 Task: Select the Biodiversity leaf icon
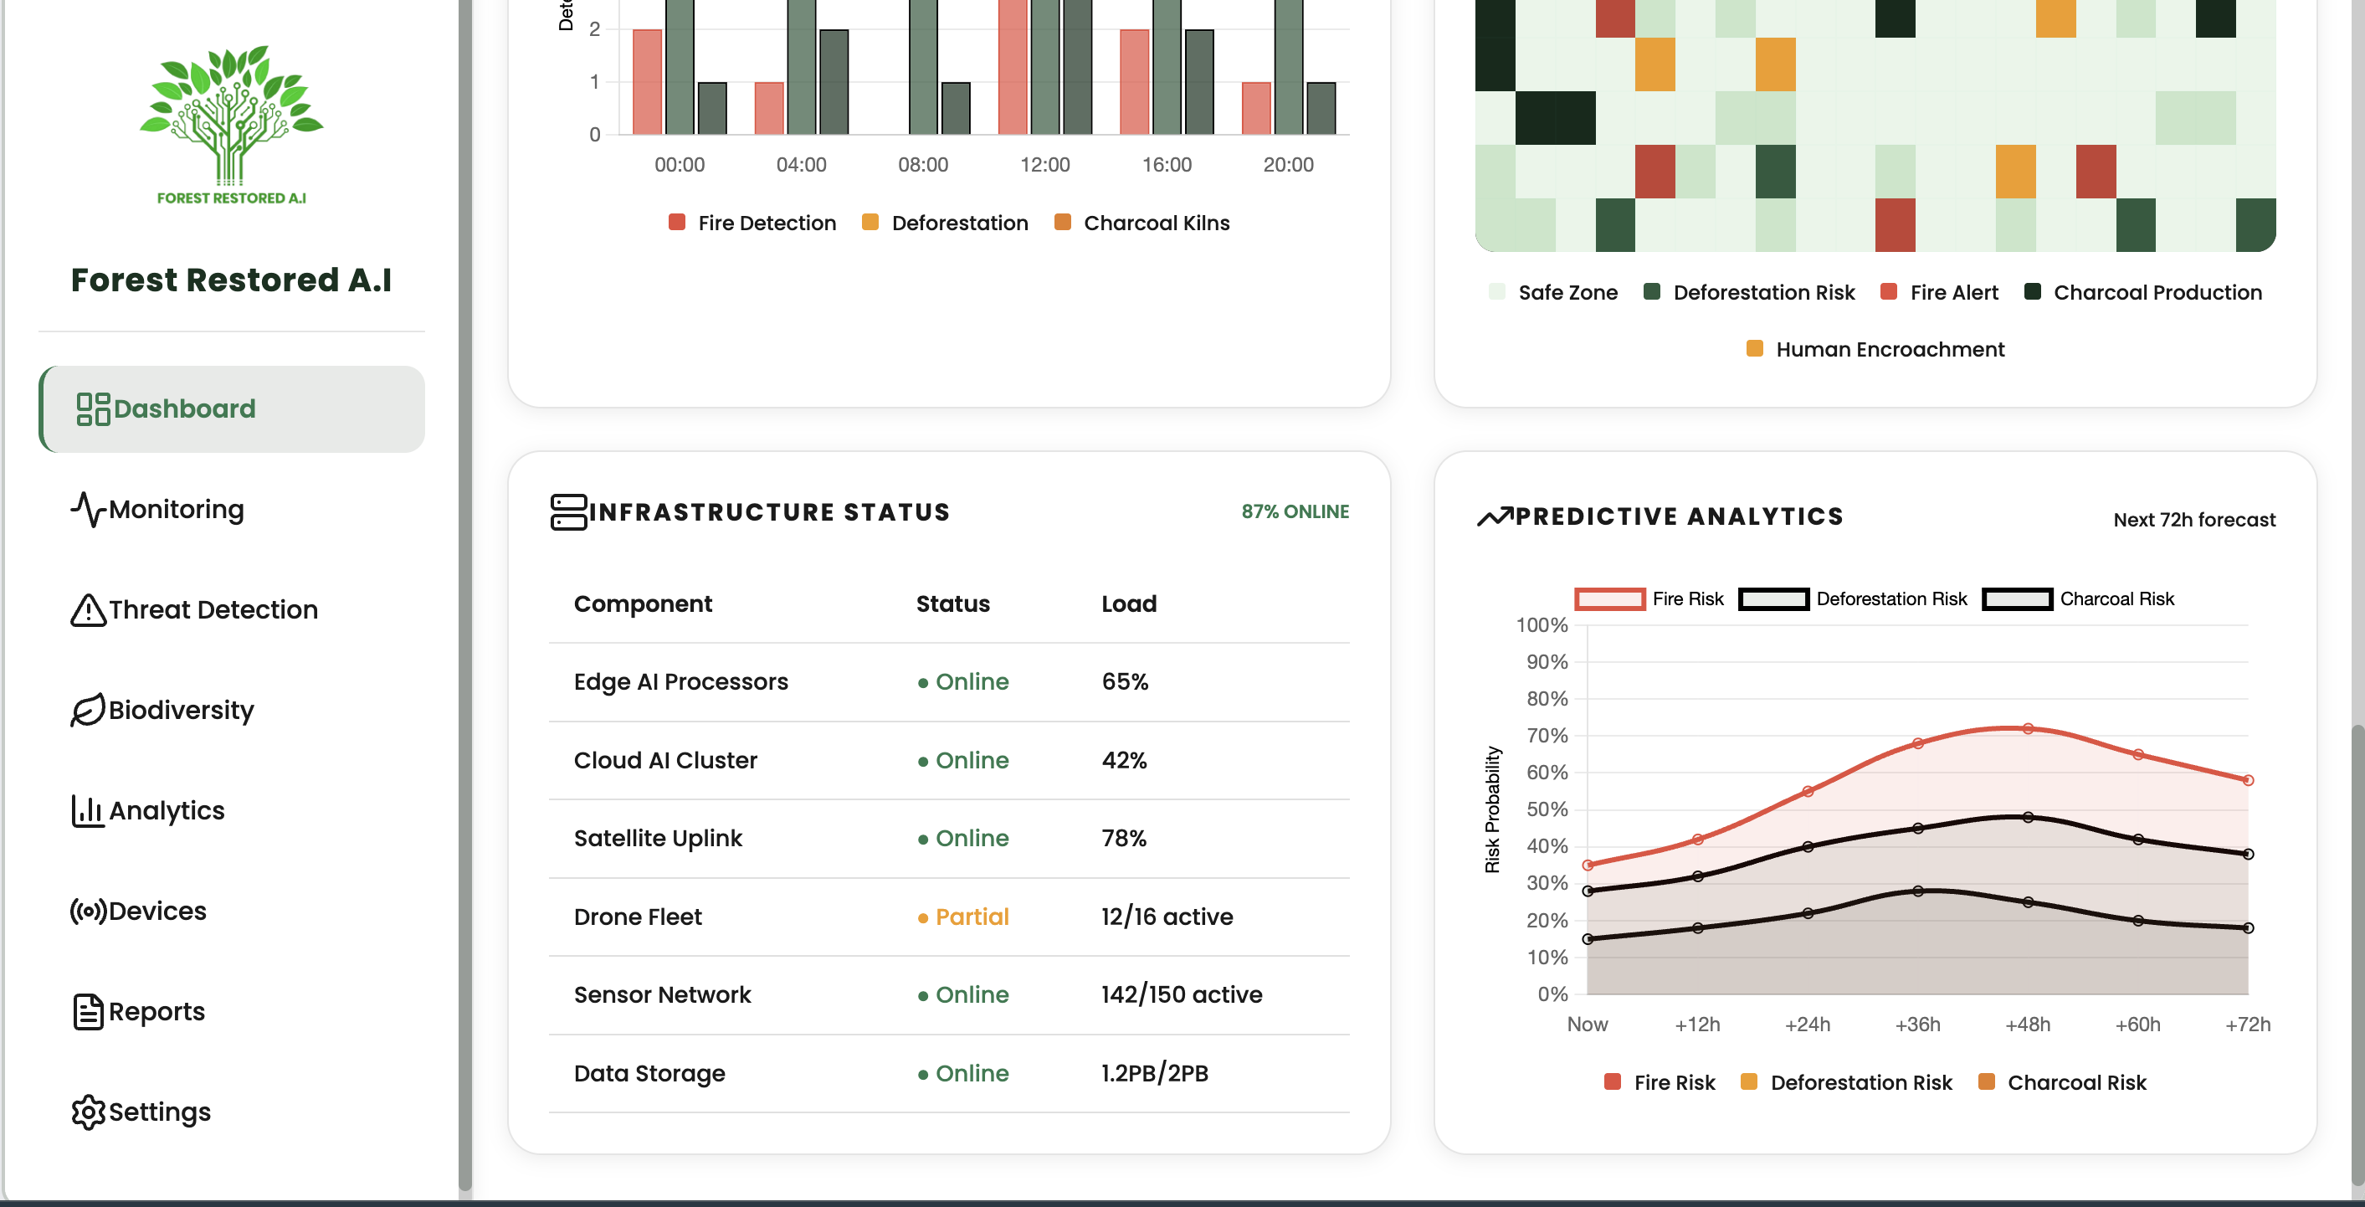(88, 710)
